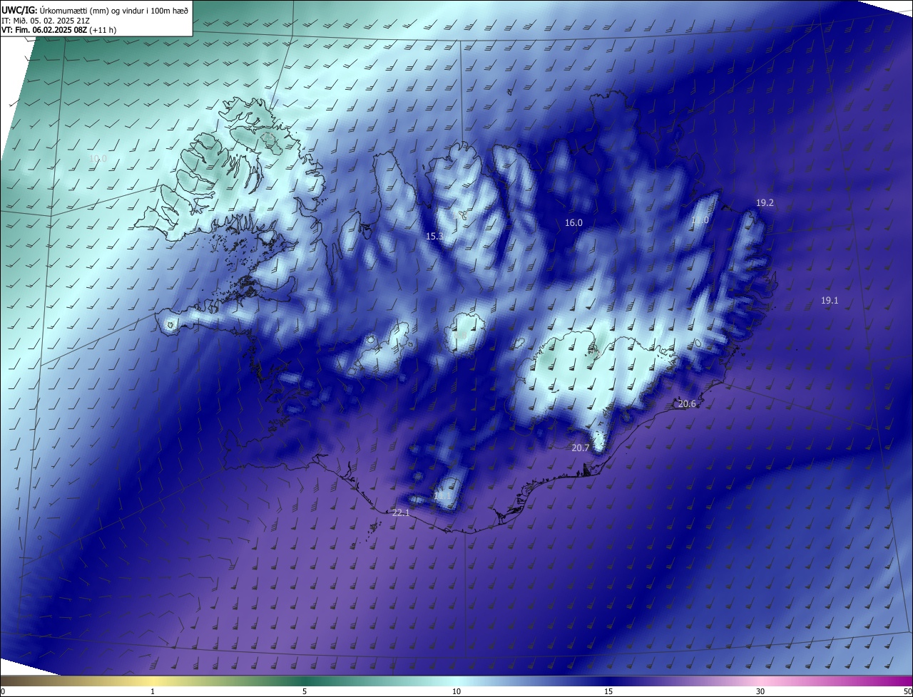The width and height of the screenshot is (913, 697).
Task: Select the 16.0 value label on the map
Action: [573, 222]
